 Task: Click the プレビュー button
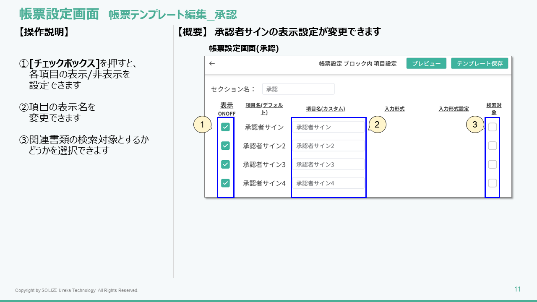click(426, 63)
